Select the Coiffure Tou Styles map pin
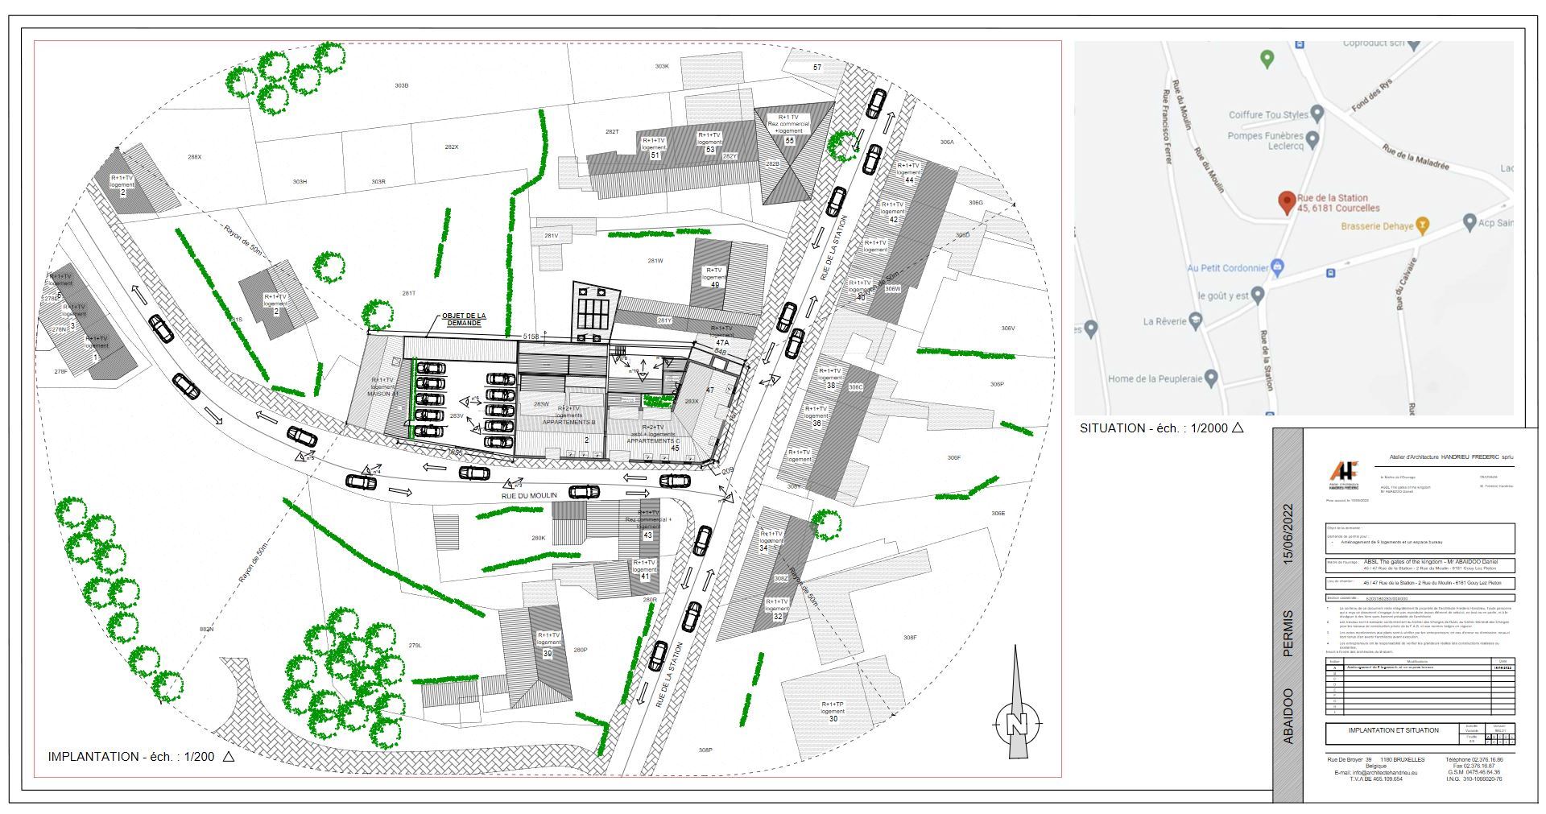The height and width of the screenshot is (814, 1546). pos(1317,114)
